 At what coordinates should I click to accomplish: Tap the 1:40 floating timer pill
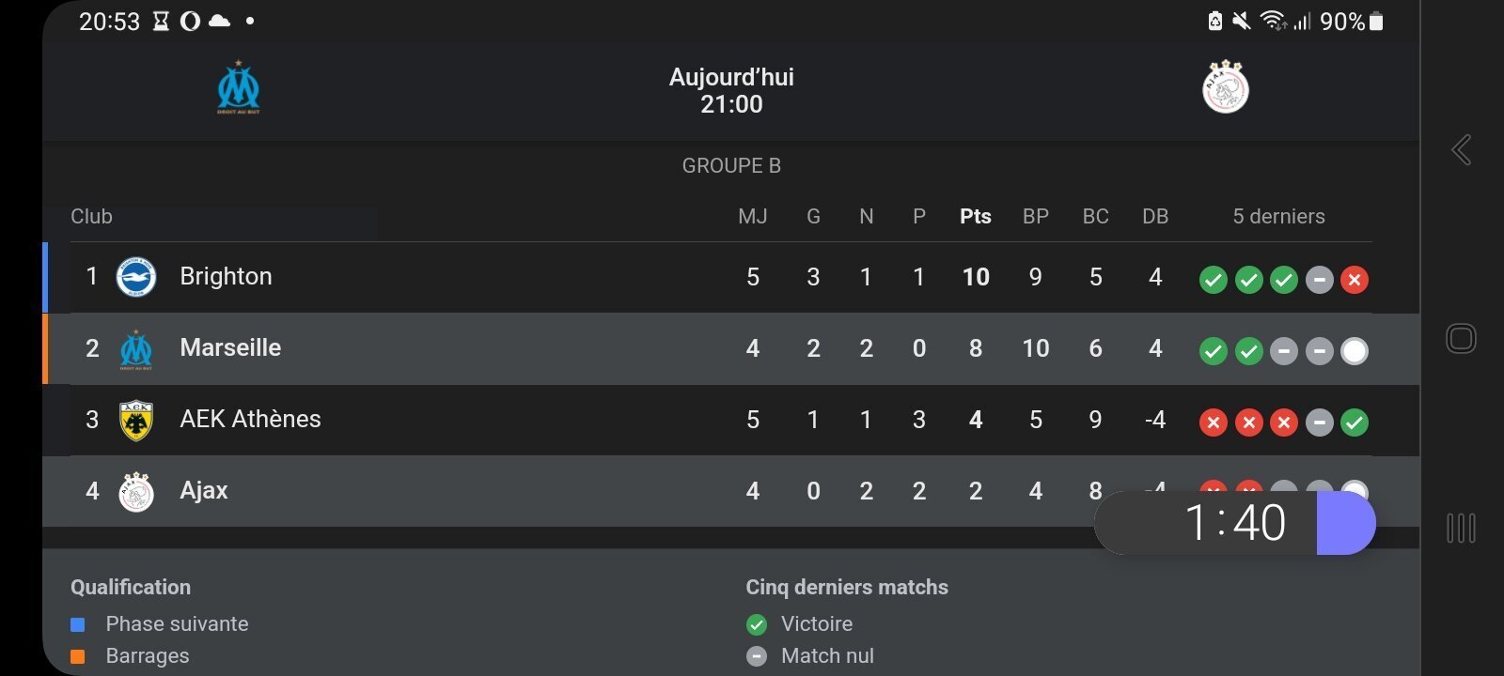(1234, 522)
